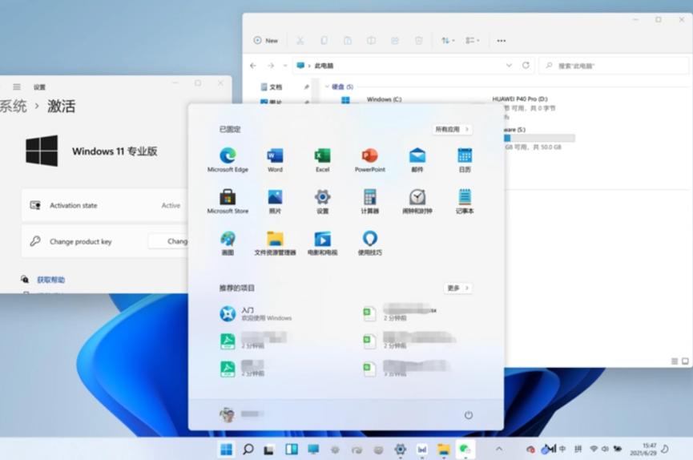The width and height of the screenshot is (693, 460).
Task: Toggle the 中 input language indicator
Action: coord(562,449)
